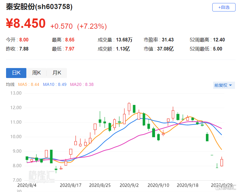The width and height of the screenshot is (238, 192).
Task: Click the percent change (+7.23%)
Action: coord(92,26)
